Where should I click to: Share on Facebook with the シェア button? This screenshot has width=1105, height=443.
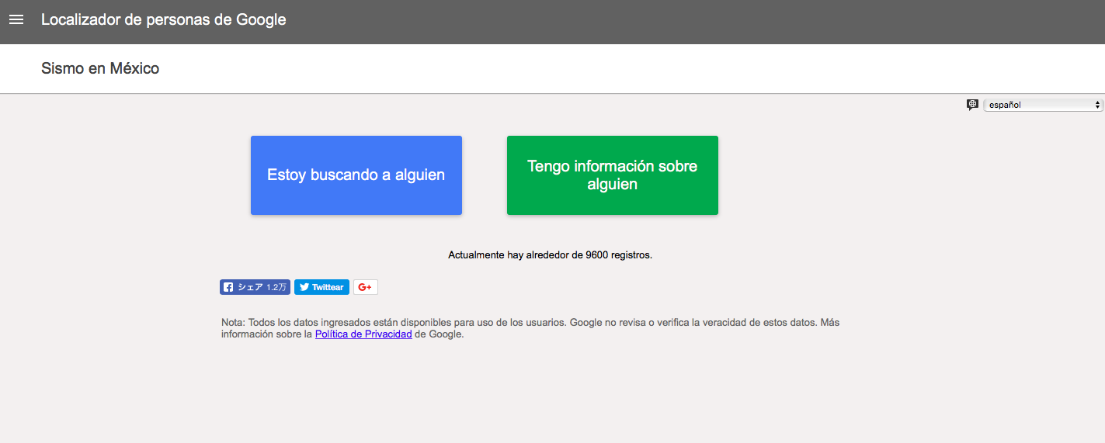click(x=255, y=287)
